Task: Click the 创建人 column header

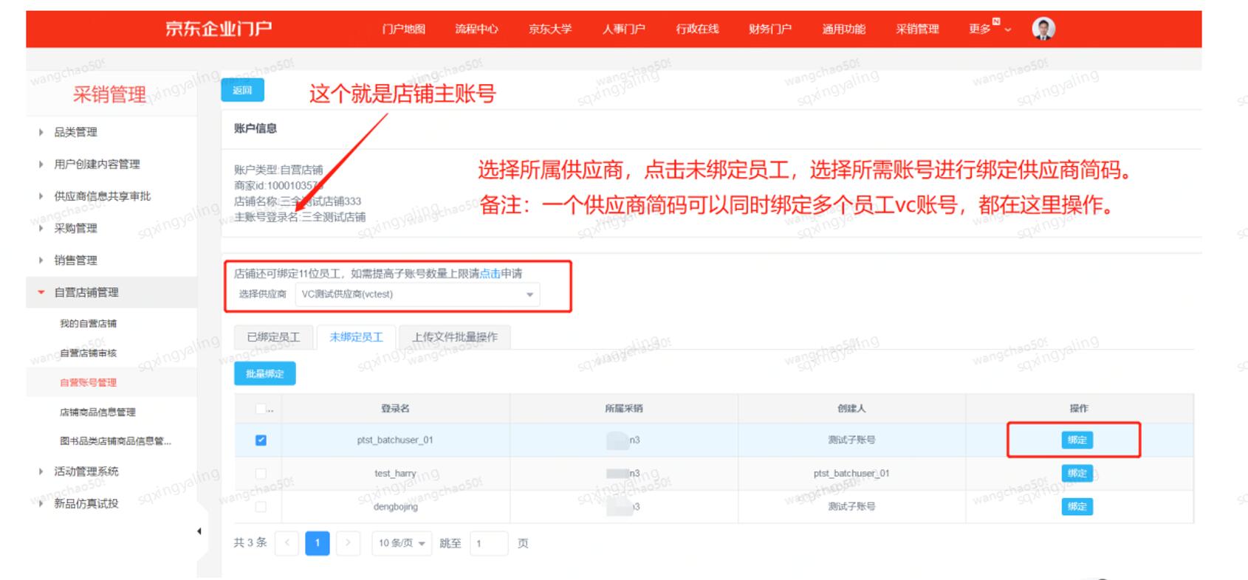Action: pyautogui.click(x=851, y=408)
